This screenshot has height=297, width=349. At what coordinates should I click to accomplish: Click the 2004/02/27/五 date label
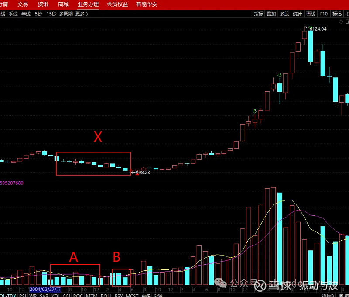45,290
